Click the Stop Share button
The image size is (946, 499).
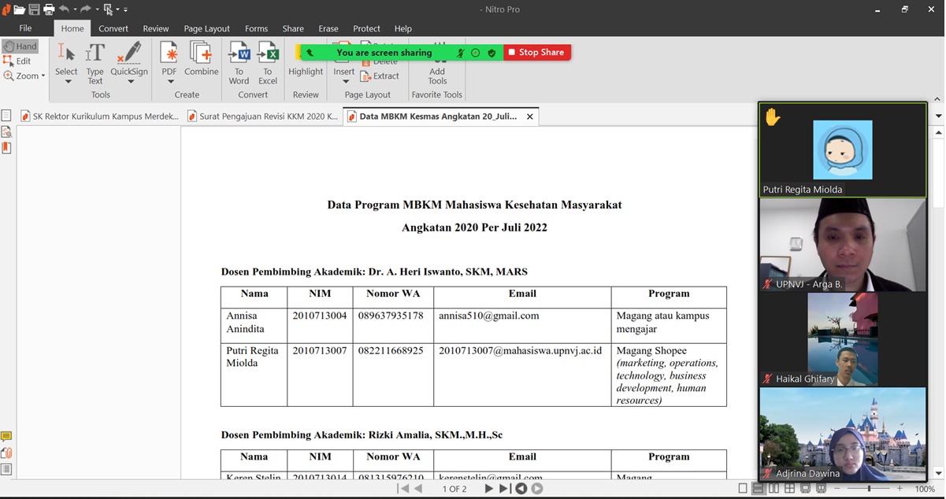point(536,53)
